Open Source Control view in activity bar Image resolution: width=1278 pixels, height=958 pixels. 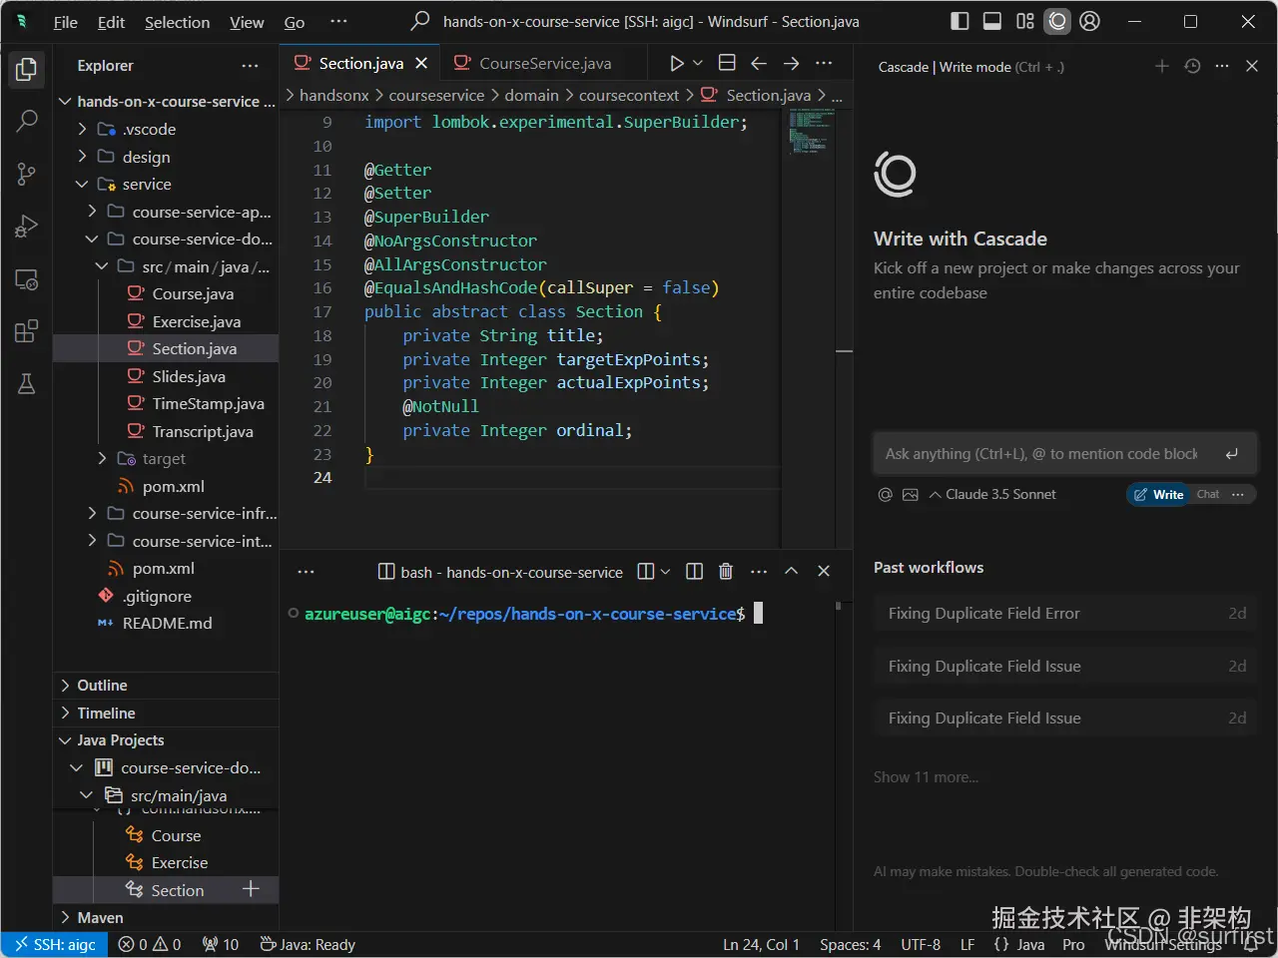coord(27,174)
